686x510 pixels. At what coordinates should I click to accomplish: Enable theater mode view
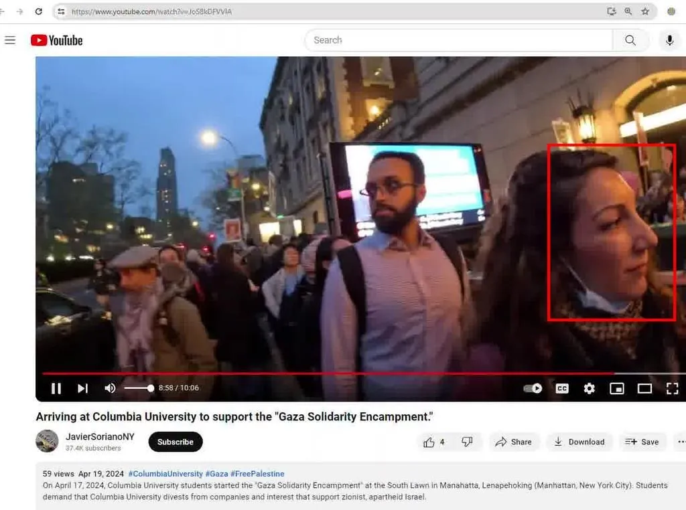coord(644,388)
